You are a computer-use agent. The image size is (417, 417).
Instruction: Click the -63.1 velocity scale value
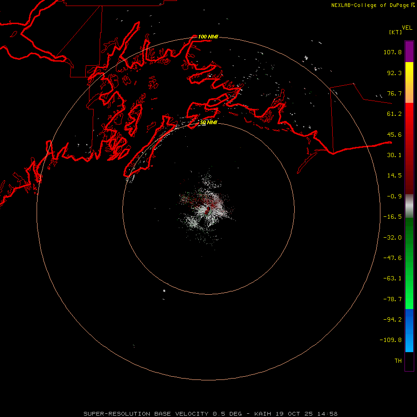click(392, 278)
